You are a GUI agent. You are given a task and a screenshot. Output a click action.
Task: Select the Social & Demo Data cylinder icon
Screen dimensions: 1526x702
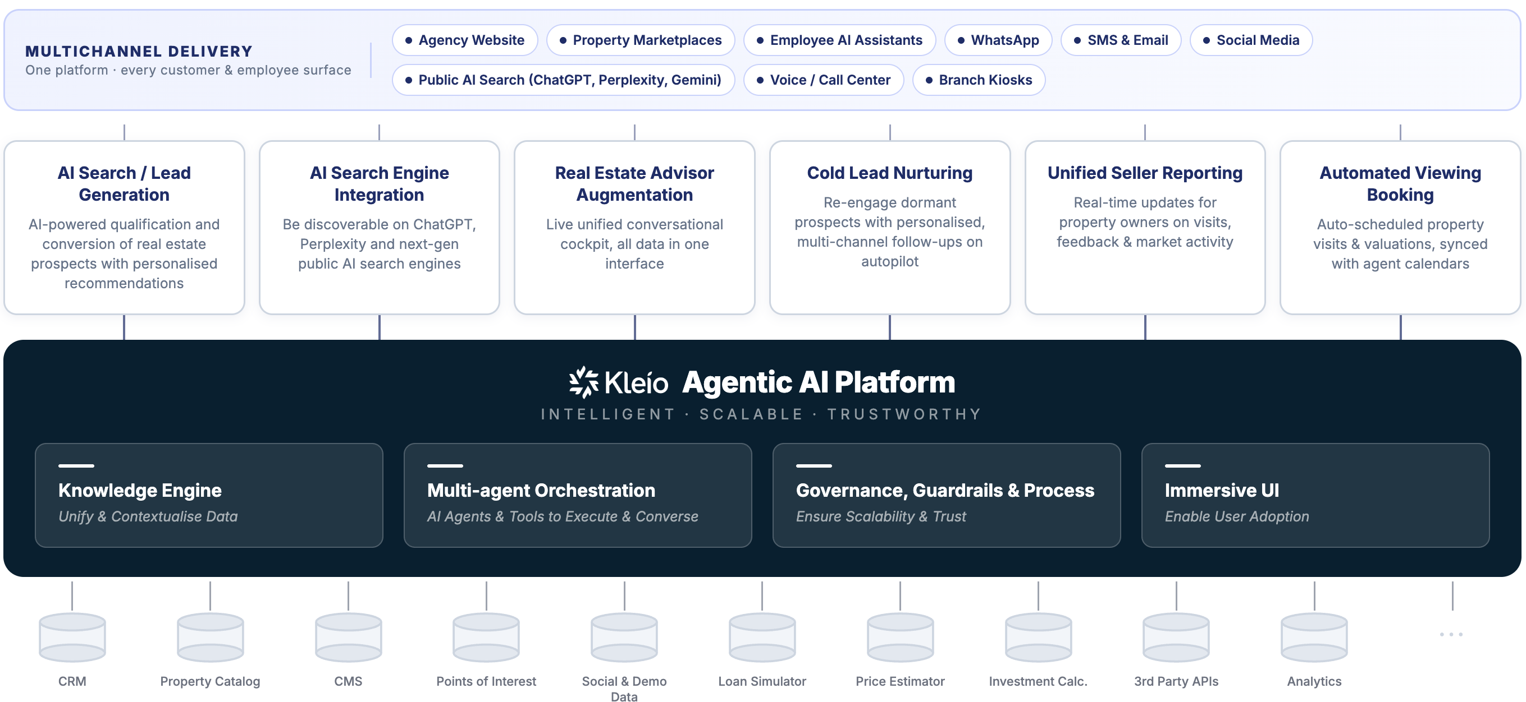click(624, 637)
